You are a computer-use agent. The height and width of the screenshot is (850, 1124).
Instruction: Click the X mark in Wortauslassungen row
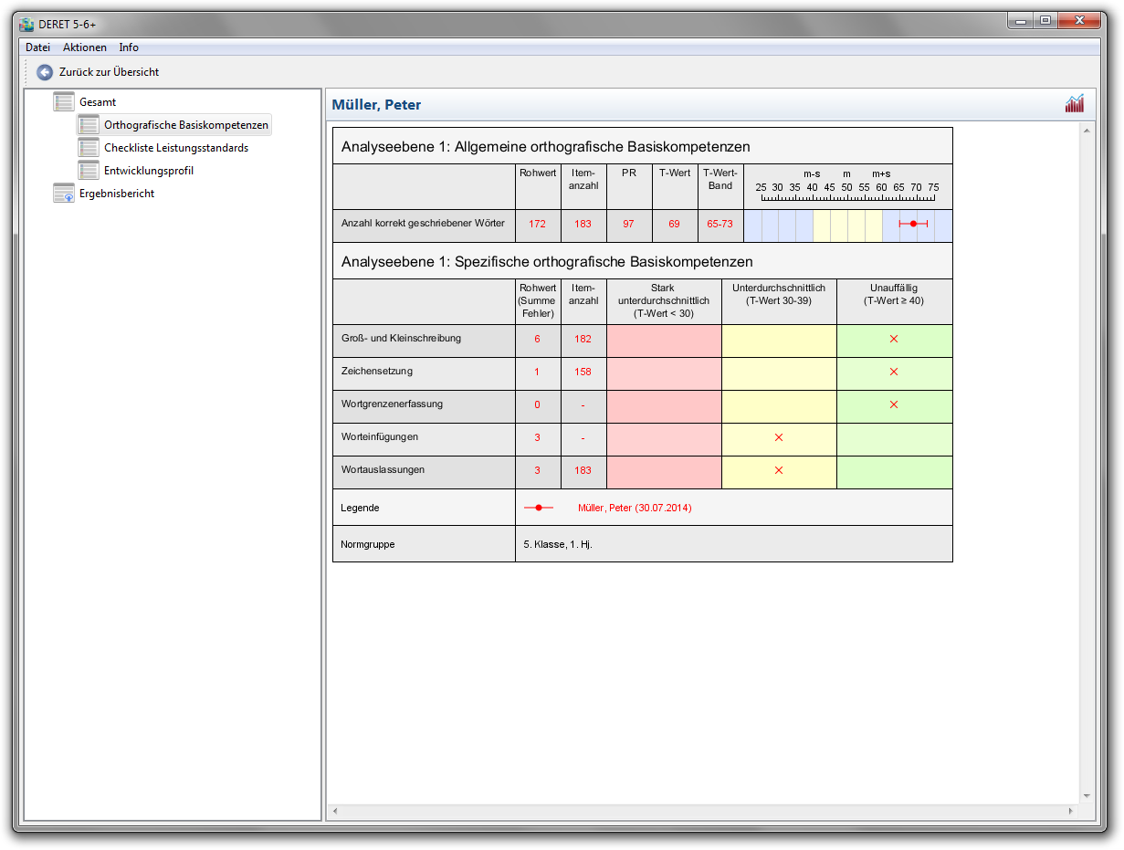pos(779,470)
